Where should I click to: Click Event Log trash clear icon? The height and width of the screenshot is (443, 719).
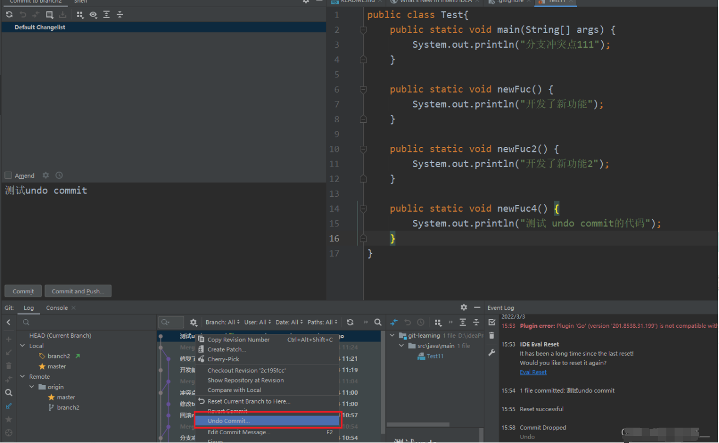[x=491, y=336]
